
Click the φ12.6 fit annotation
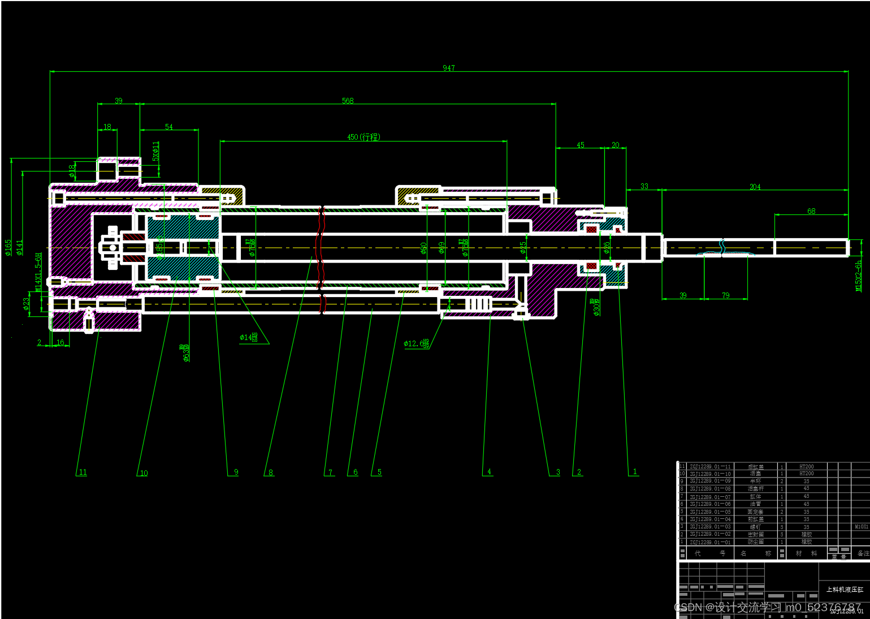[x=417, y=343]
